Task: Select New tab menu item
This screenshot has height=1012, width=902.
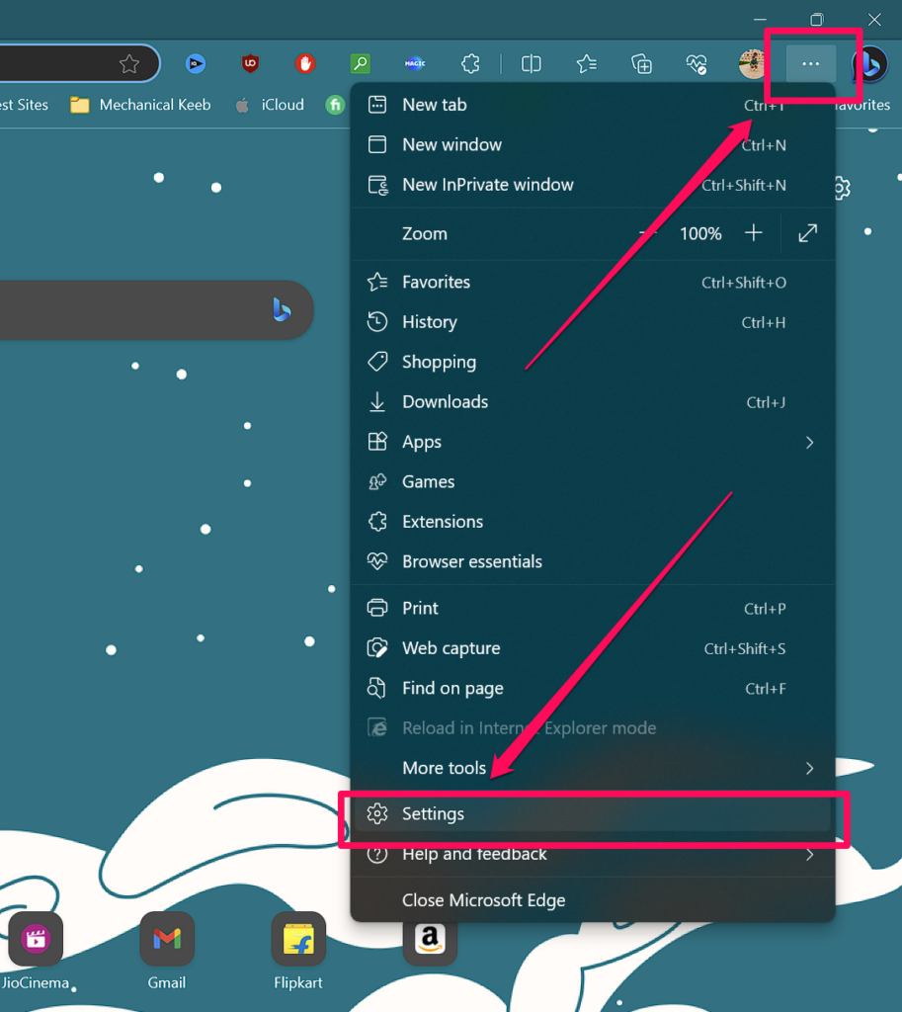Action: tap(593, 105)
